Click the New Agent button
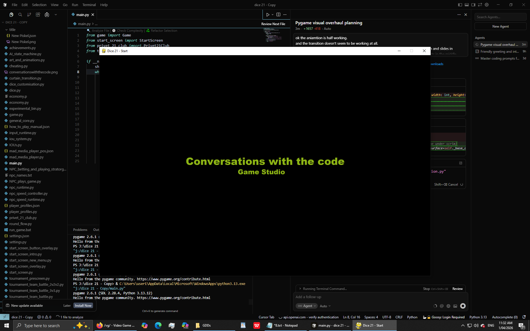The height and width of the screenshot is (331, 530). pos(500,26)
